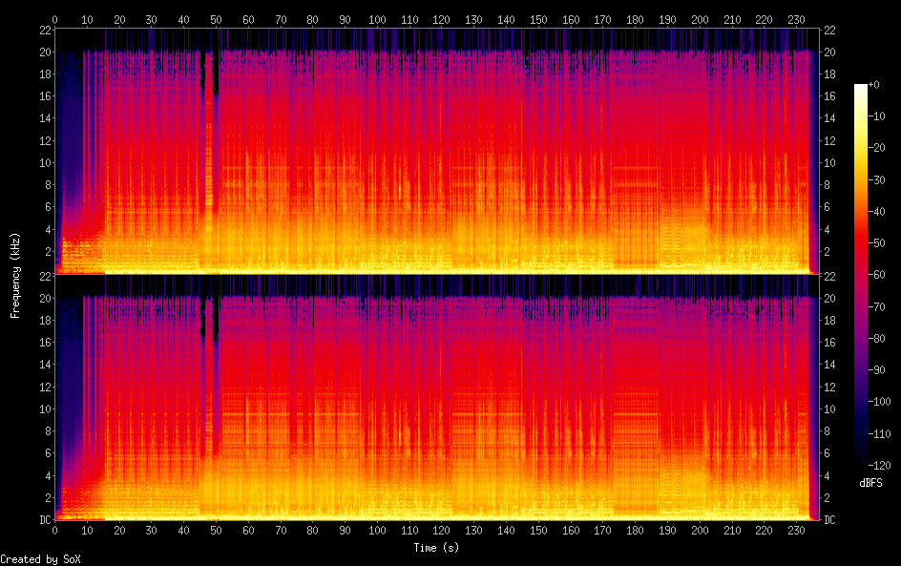
Task: Click the "Frequency (kHz)" axis label
Action: (15, 275)
